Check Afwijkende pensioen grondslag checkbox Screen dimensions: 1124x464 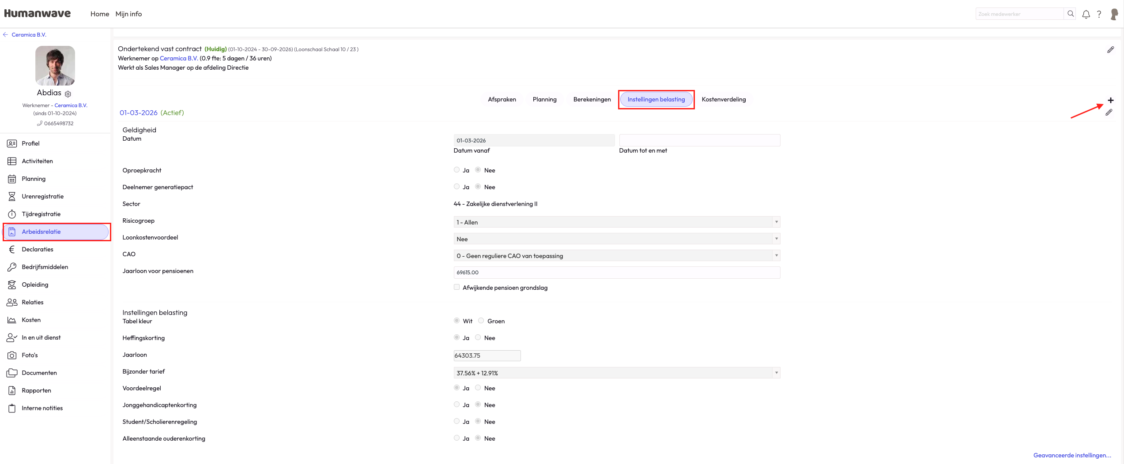pyautogui.click(x=456, y=287)
